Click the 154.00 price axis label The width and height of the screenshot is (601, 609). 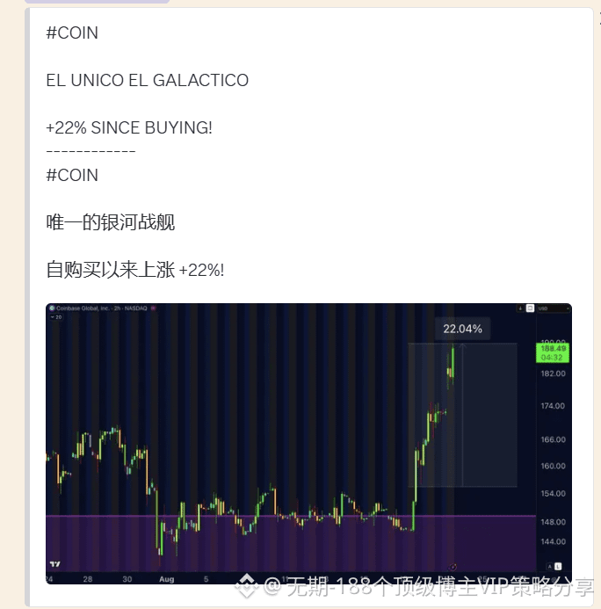click(554, 494)
